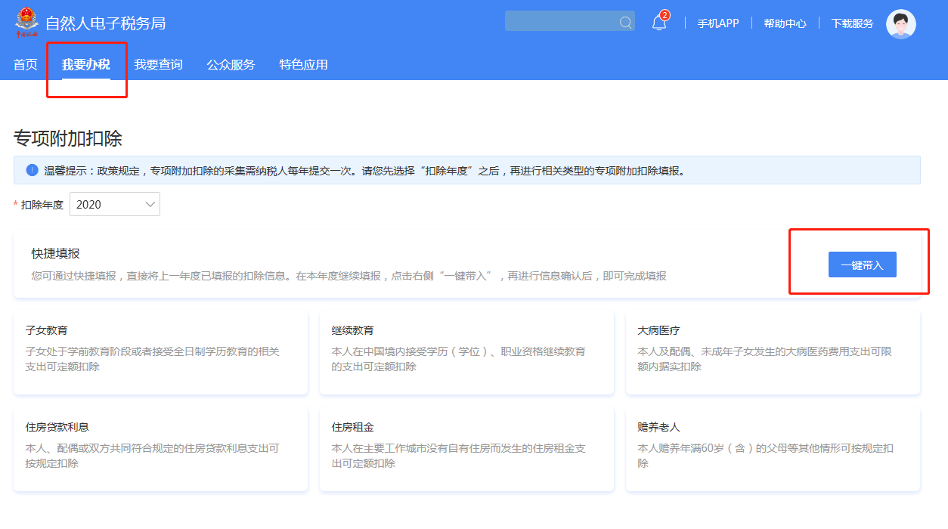Open the 赡养老人 deduction card
The image size is (948, 529).
click(x=773, y=448)
